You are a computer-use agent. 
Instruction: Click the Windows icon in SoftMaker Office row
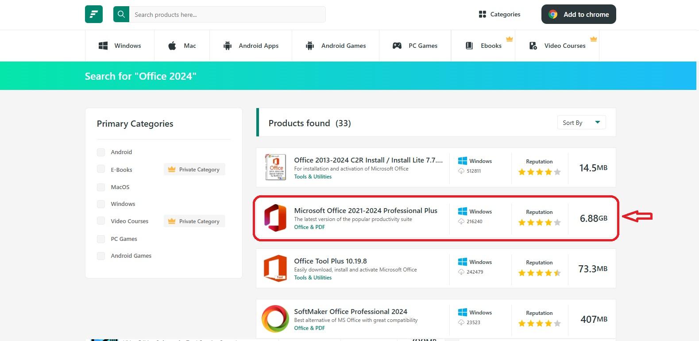coord(463,313)
